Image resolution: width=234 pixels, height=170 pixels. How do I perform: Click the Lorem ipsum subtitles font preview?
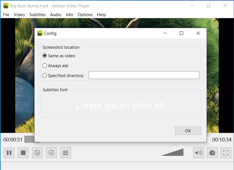pos(120,105)
